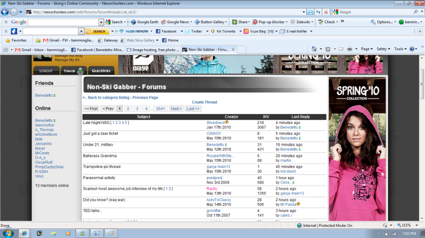Close the Non-Ski Gabber tab

233,50
